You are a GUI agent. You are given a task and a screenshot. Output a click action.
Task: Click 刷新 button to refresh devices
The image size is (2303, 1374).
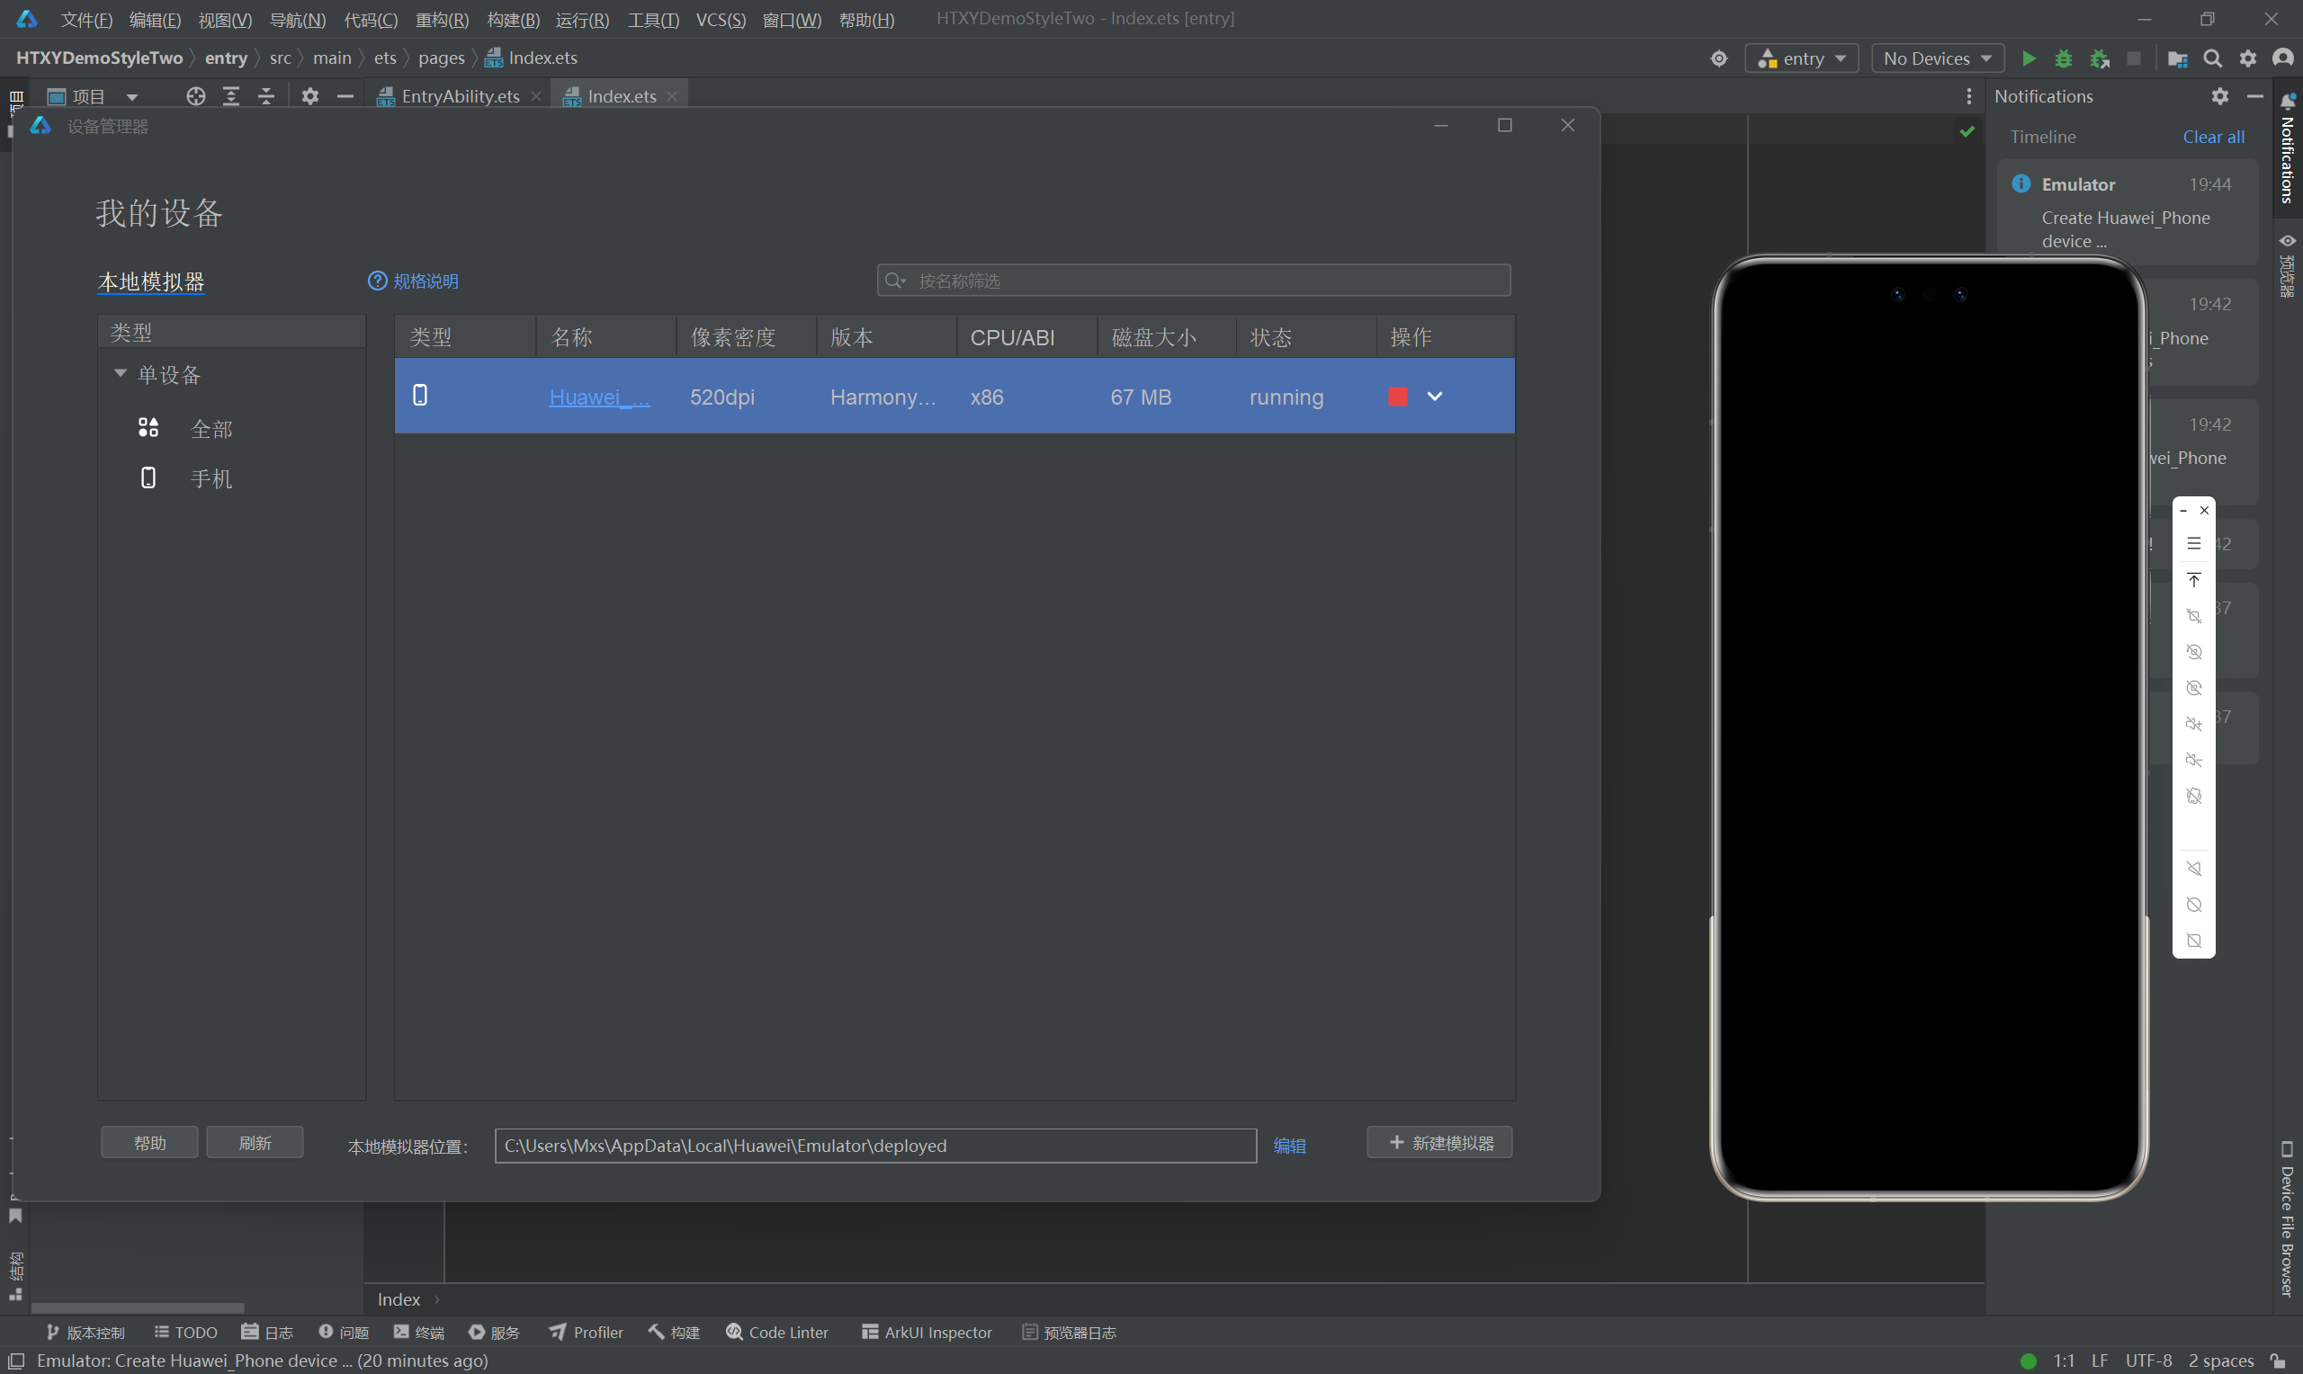pyautogui.click(x=255, y=1143)
